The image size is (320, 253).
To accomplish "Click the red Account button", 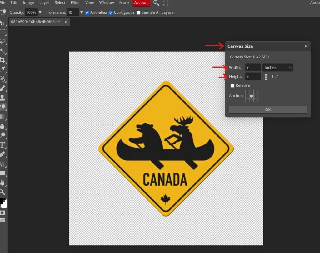I will coord(142,3).
